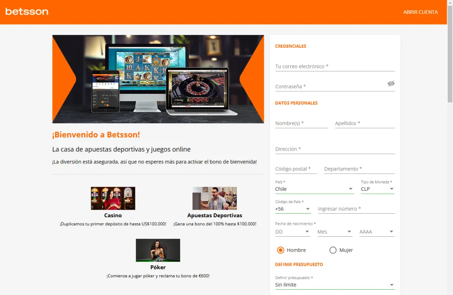
Task: Select the Mujer radio button
Action: [x=333, y=250]
